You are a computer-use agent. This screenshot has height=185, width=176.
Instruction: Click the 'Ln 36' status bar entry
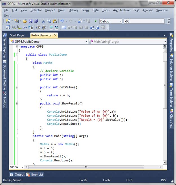click(83, 180)
